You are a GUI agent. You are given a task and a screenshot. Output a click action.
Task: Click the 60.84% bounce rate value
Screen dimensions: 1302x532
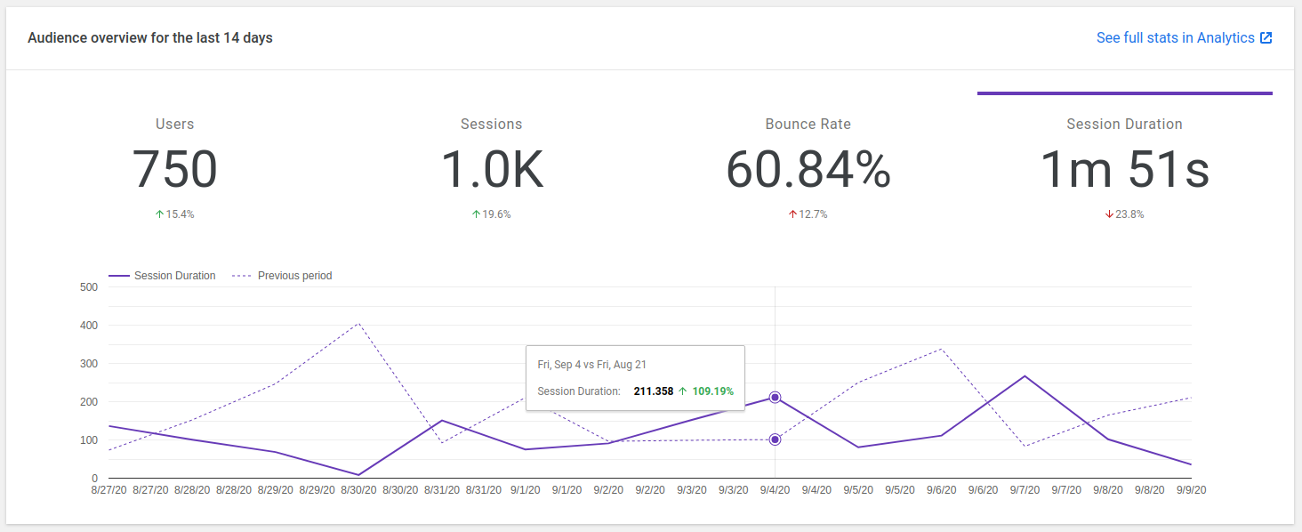coord(808,169)
